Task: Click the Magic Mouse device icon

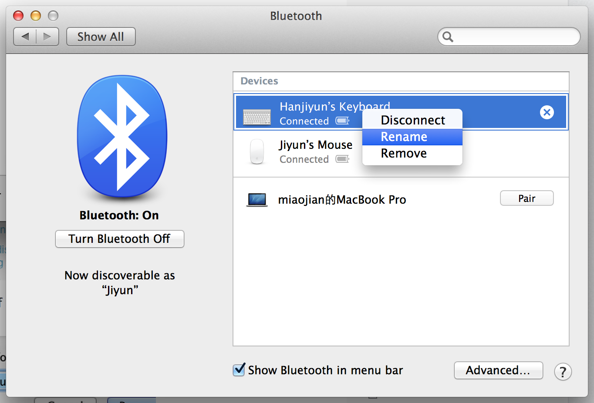Action: point(257,151)
